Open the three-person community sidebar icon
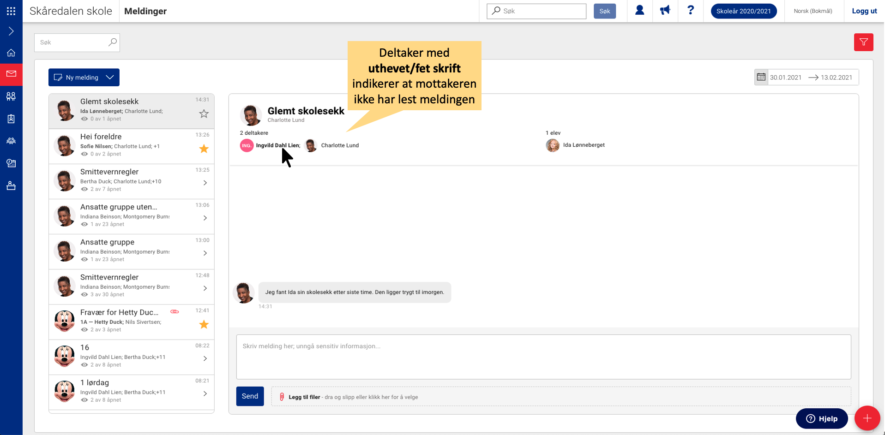Viewport: 885px width, 435px height. (x=11, y=141)
